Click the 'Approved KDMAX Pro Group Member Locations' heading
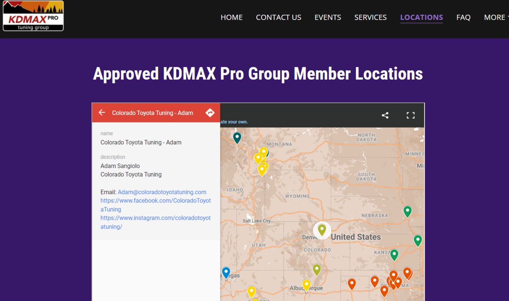This screenshot has height=301, width=509. [258, 74]
